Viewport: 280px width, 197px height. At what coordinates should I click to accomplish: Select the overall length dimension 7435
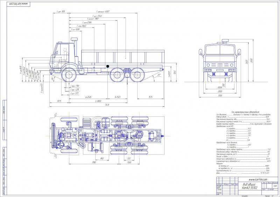click(x=107, y=105)
